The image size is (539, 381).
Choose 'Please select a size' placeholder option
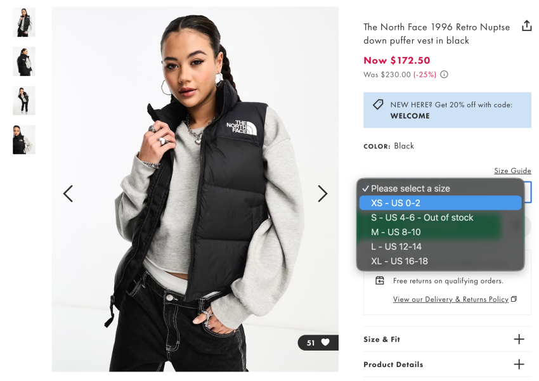(x=440, y=188)
